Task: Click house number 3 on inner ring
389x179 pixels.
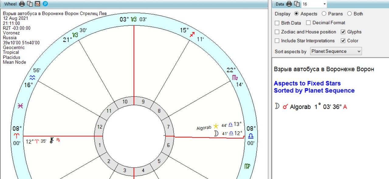Action: pos(125,170)
